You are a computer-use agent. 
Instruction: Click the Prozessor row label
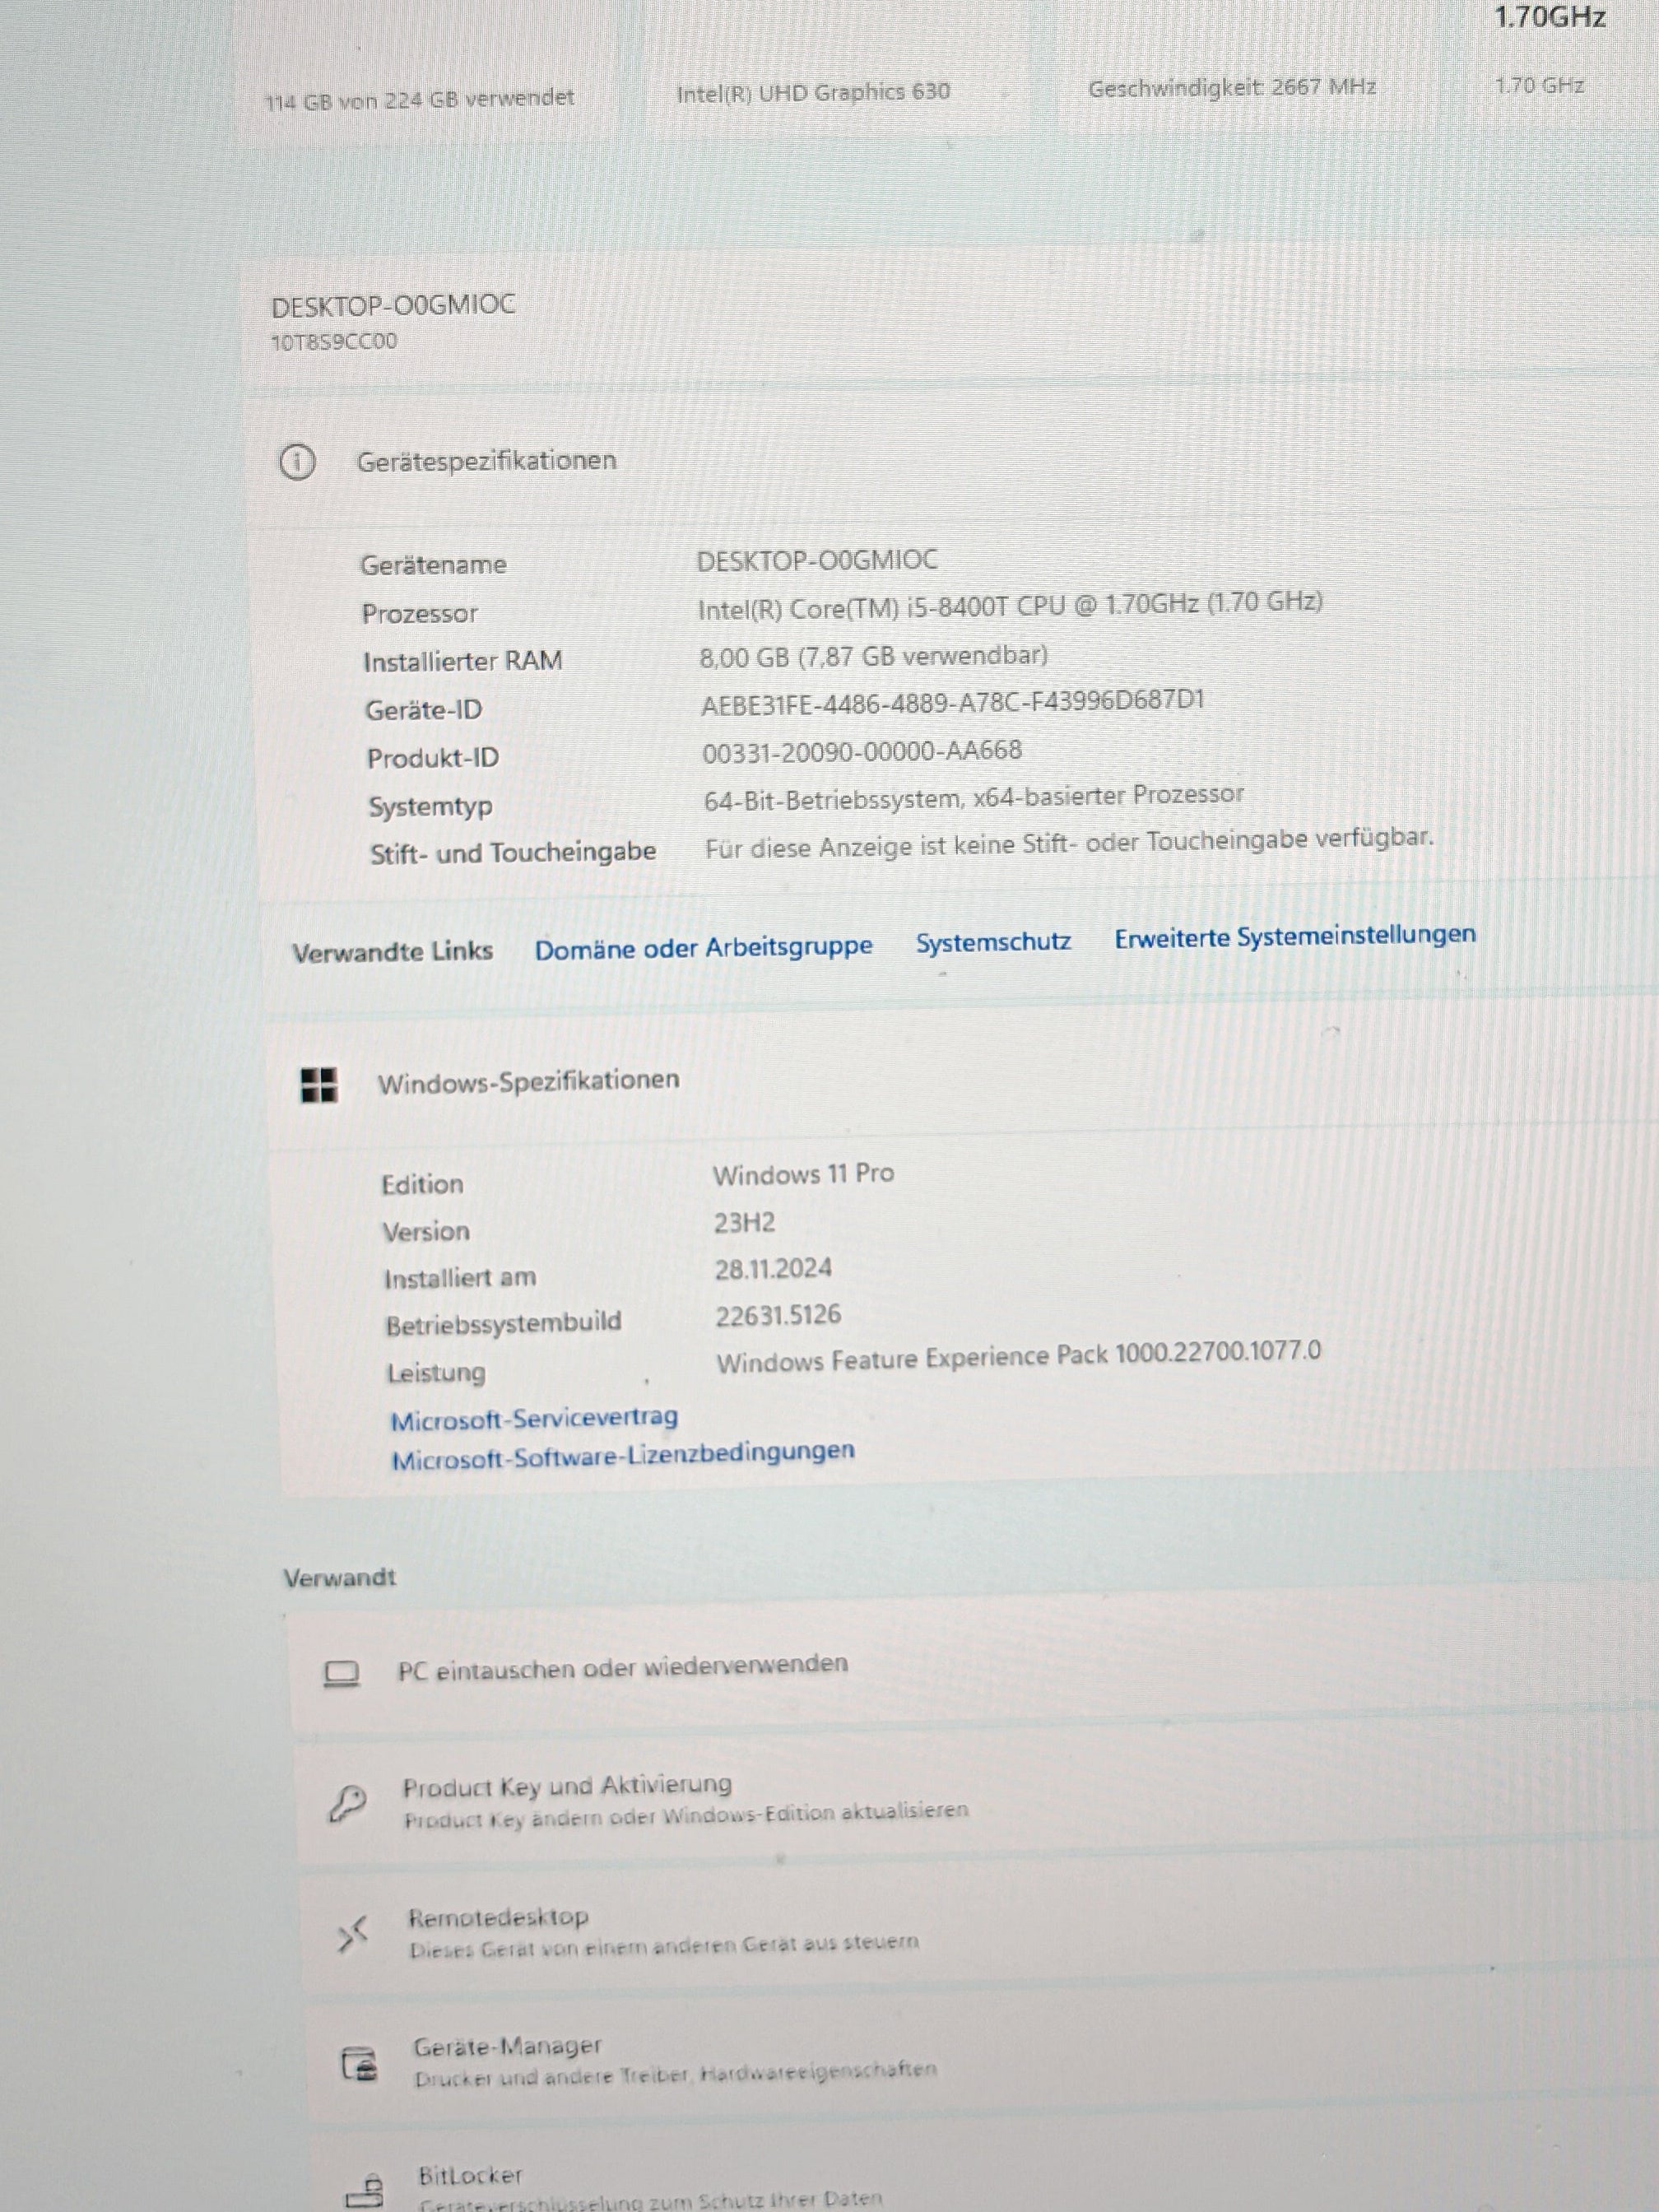pos(419,613)
